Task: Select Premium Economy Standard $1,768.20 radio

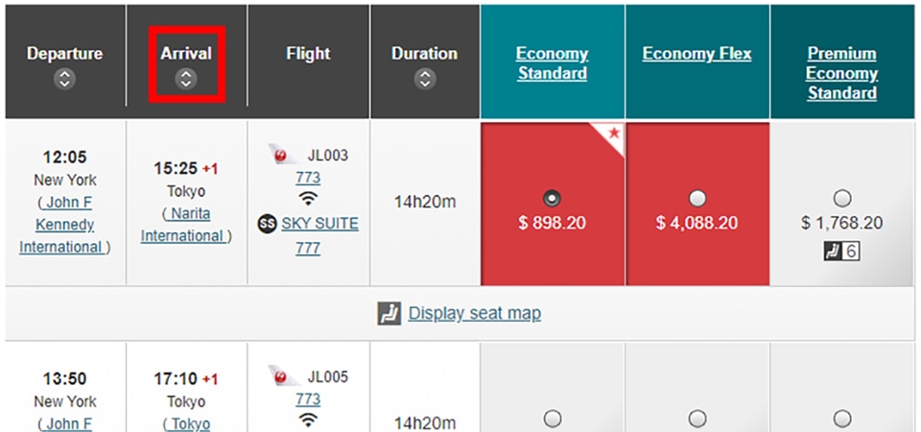Action: [842, 199]
